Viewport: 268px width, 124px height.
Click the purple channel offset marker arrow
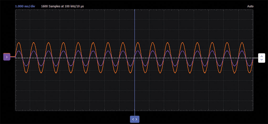(7, 57)
